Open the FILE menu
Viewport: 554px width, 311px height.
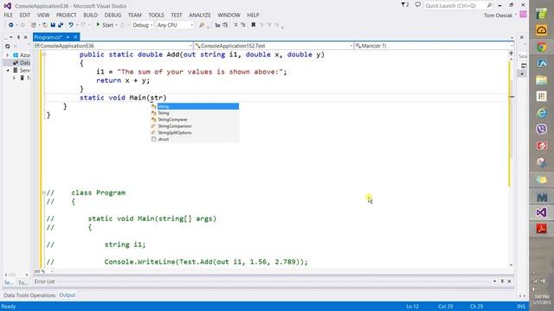[8, 16]
